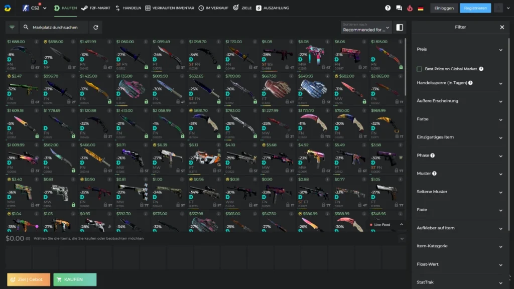Open the funnel filter icon
Image resolution: width=514 pixels, height=289 pixels.
pos(12,28)
